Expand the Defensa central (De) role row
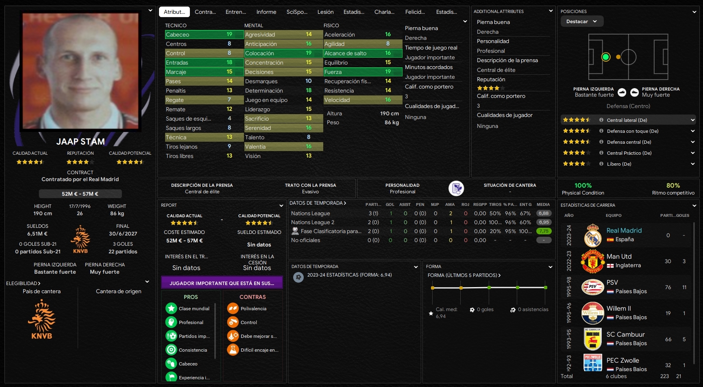 693,142
